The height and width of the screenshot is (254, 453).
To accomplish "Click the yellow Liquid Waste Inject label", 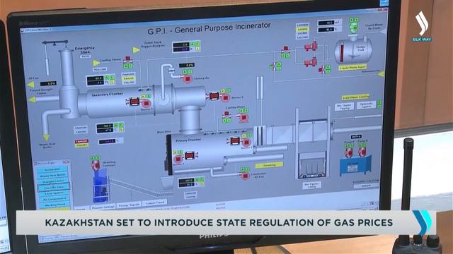I will tap(352, 68).
